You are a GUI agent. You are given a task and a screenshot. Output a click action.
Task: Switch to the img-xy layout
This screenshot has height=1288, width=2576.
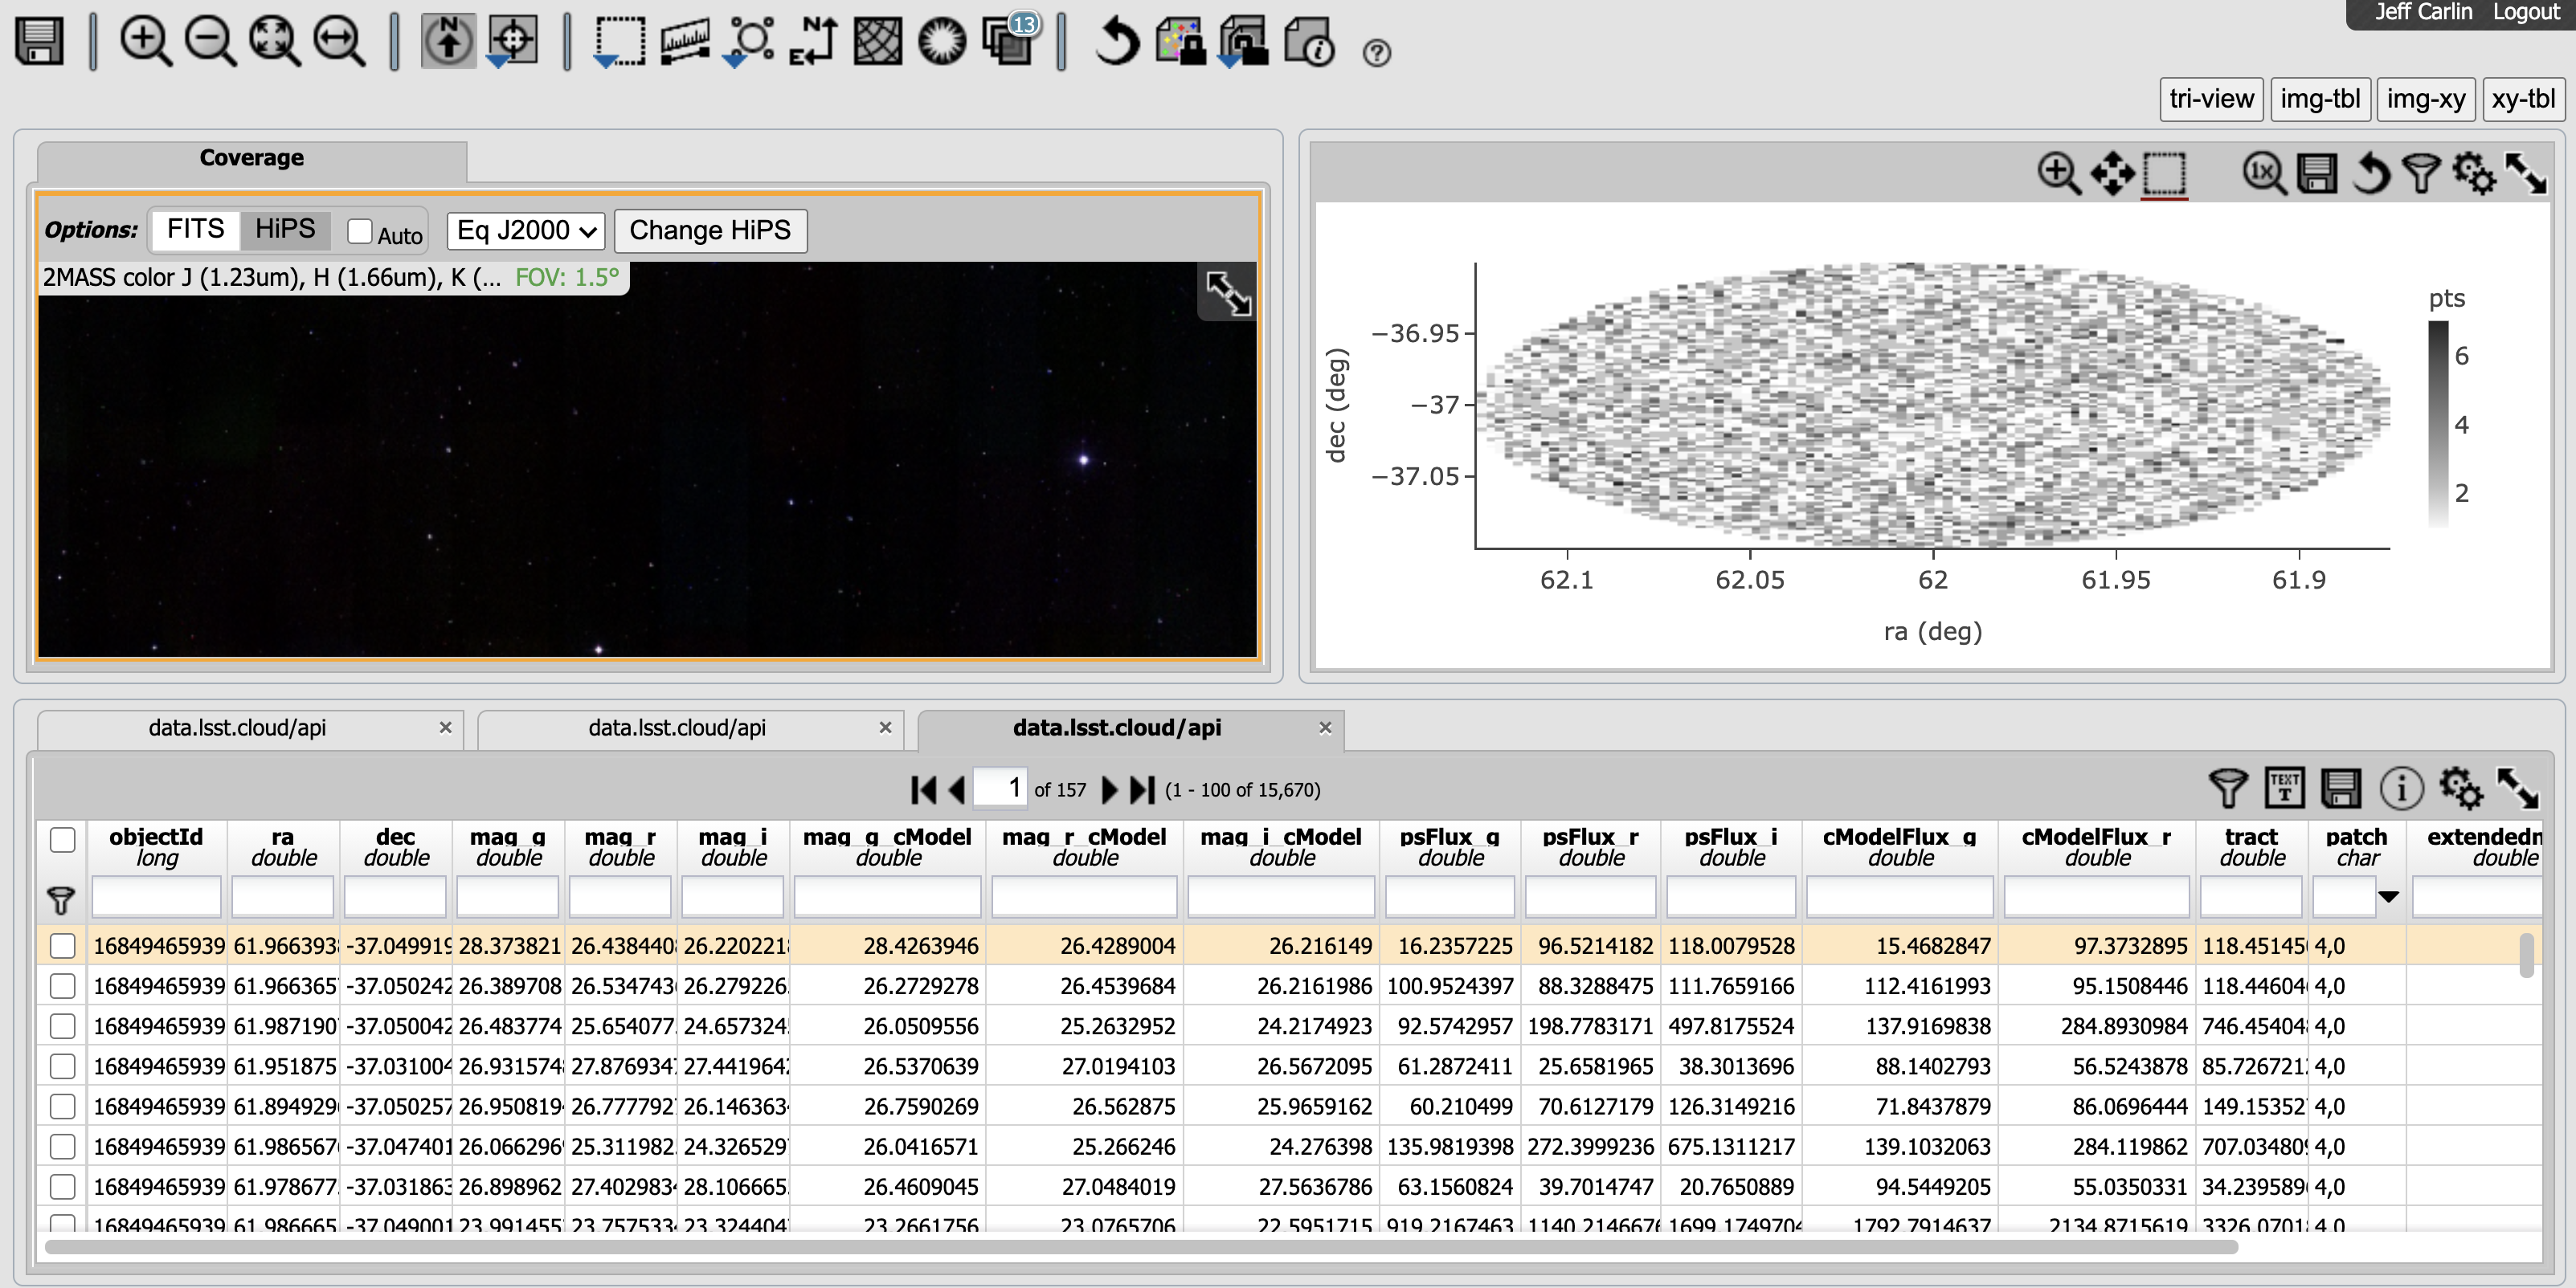2425,99
